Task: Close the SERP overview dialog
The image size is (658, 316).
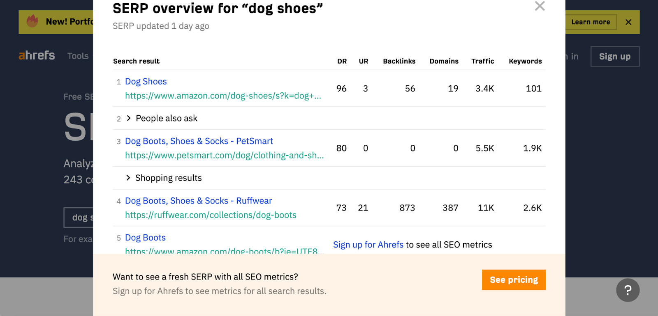Action: (x=540, y=6)
